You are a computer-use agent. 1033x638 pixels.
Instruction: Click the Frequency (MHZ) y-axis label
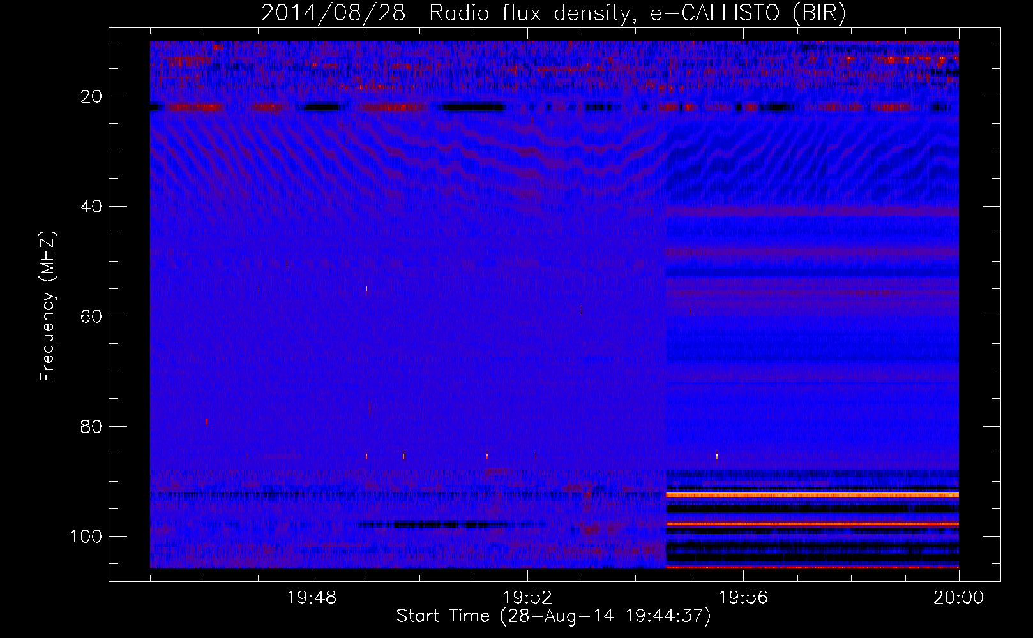(x=48, y=306)
